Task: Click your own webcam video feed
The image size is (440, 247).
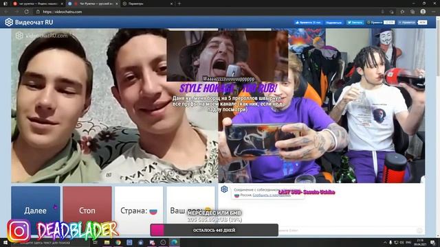Action: [x=322, y=106]
